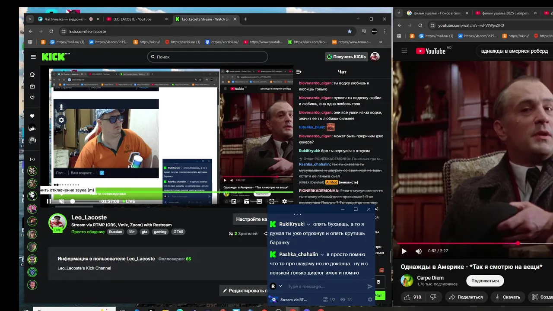
Task: Enter fullscreen in Kick player
Action: 272,201
